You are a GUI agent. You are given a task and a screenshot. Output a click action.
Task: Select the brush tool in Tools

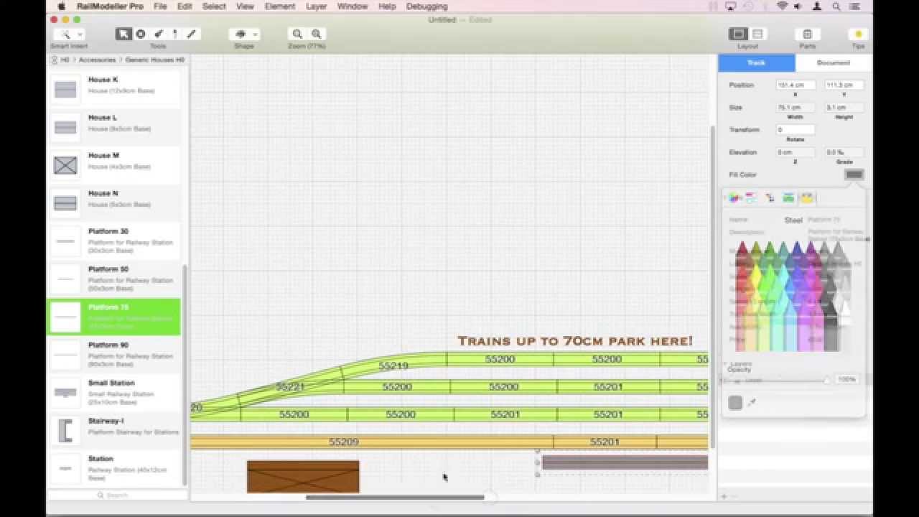pyautogui.click(x=158, y=34)
